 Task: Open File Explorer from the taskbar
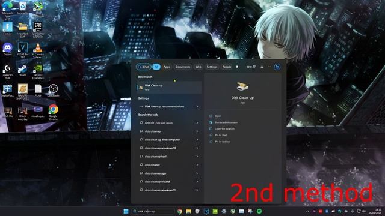click(x=188, y=211)
